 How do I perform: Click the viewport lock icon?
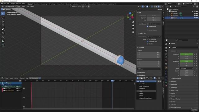[133, 32]
